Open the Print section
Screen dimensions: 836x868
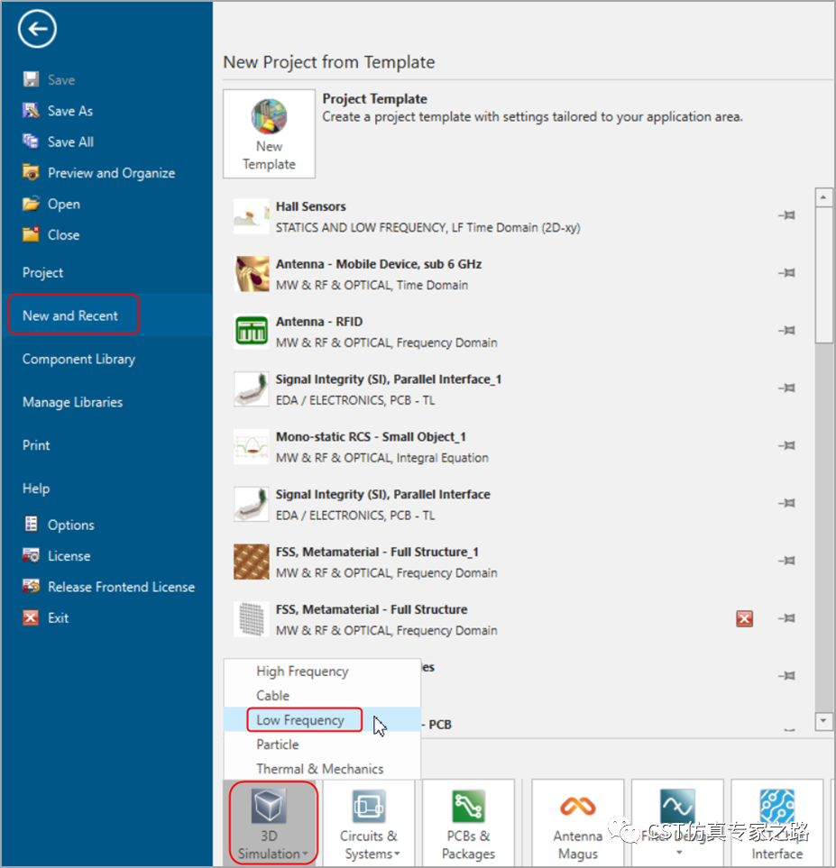36,445
